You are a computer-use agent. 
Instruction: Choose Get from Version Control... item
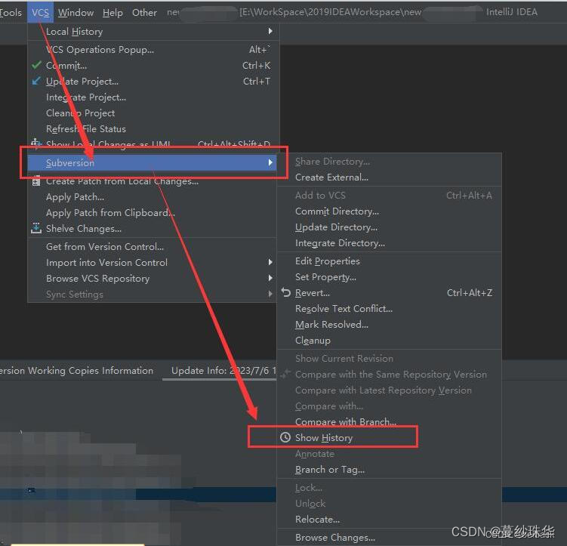click(x=152, y=246)
